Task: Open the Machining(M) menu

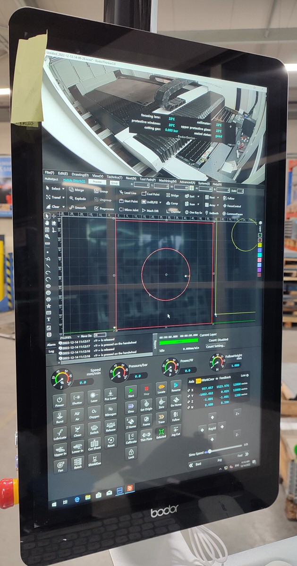Action: pyautogui.click(x=168, y=181)
